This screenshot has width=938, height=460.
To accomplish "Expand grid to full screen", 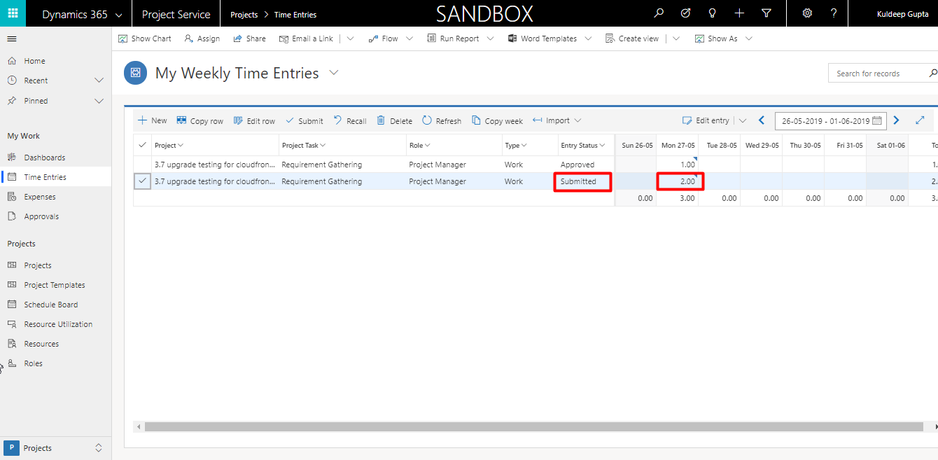I will pyautogui.click(x=920, y=120).
